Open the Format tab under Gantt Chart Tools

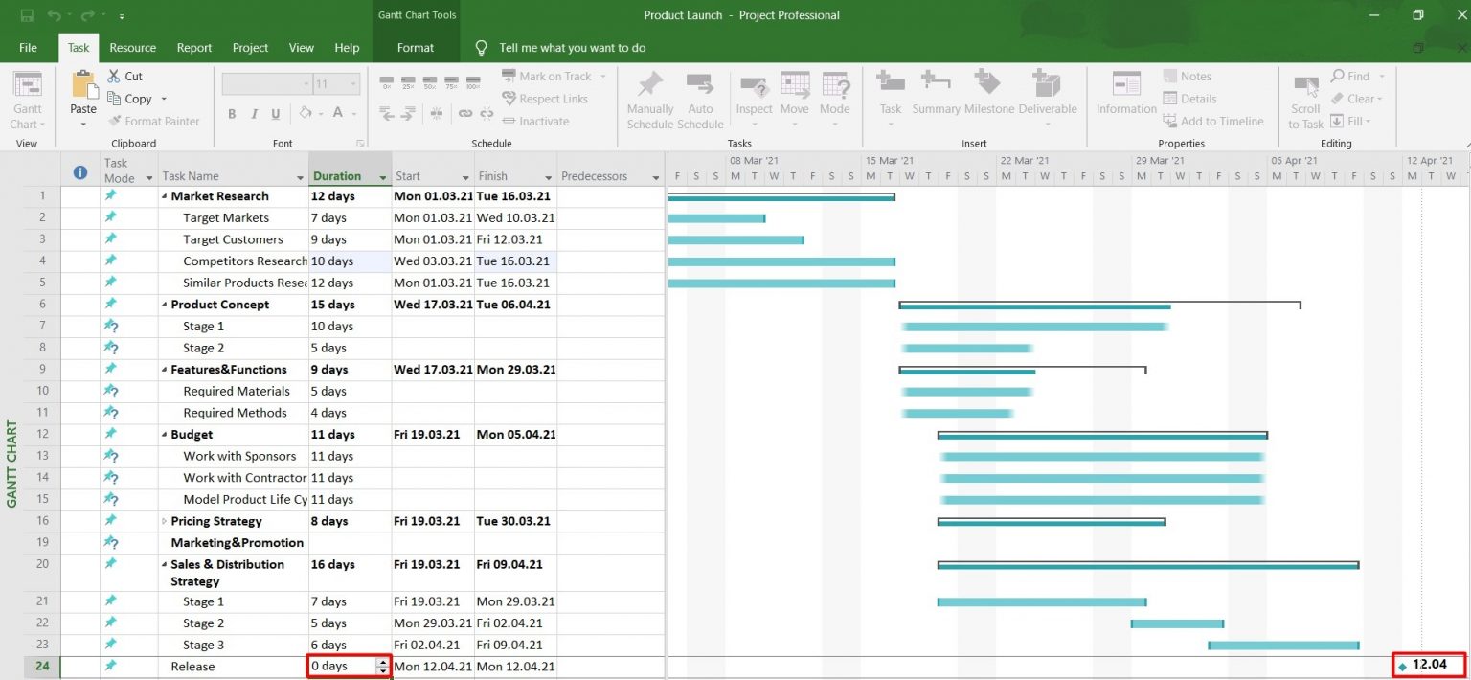[416, 47]
